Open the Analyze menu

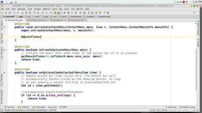click(37, 9)
